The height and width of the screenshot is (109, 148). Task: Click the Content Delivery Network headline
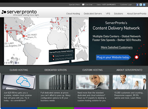coord(116,28)
